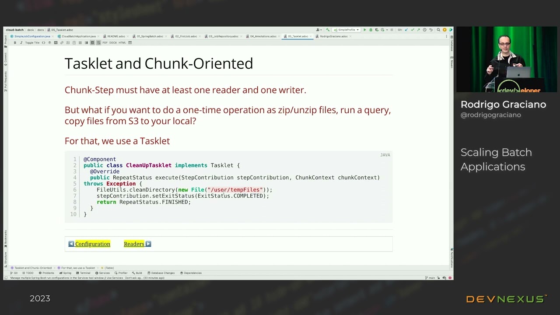The width and height of the screenshot is (560, 315).
Task: Select 'Tasklet and Chunk-Oriented' breadcrumb
Action: 31,268
